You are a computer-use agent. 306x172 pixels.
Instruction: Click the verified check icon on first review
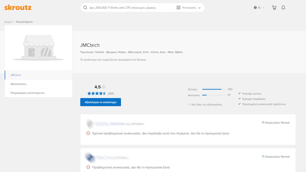tap(263, 122)
